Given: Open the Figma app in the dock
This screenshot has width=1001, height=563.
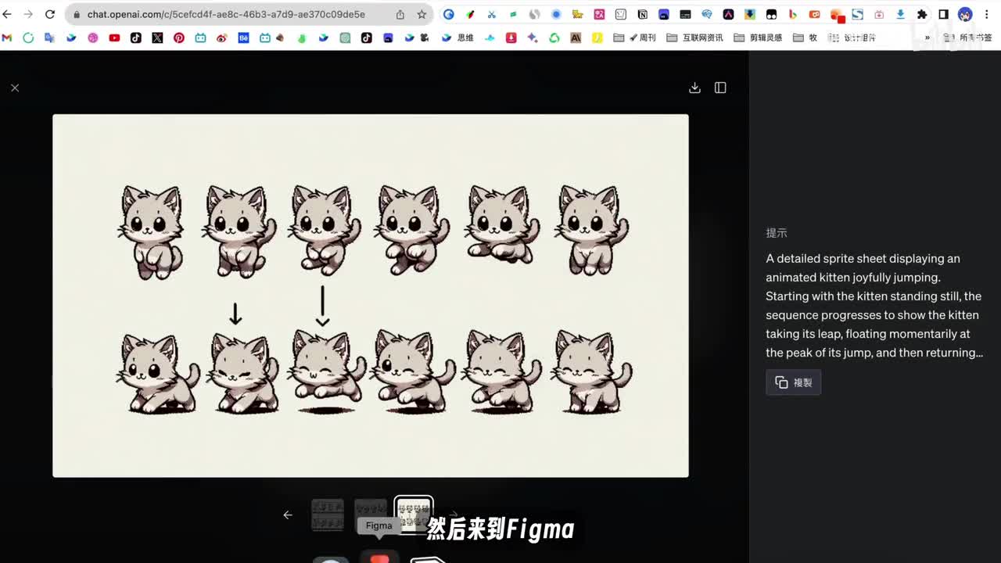Looking at the screenshot, I should pos(379,557).
